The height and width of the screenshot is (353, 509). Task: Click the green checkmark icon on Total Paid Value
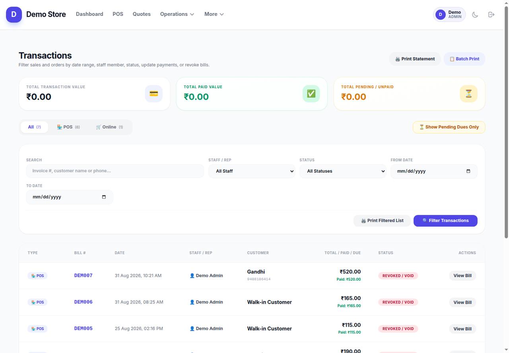[x=311, y=94]
